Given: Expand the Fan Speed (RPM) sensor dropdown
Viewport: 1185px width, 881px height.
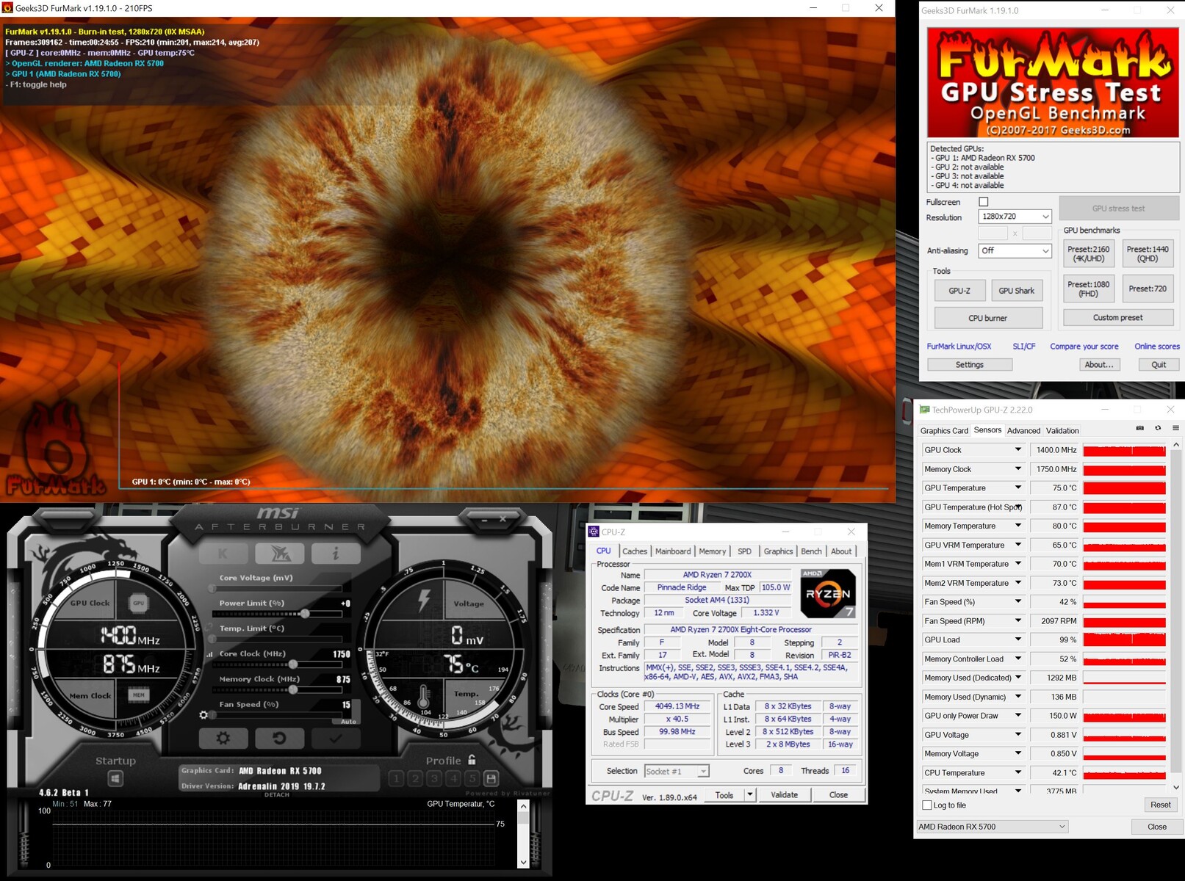Looking at the screenshot, I should click(x=1018, y=621).
